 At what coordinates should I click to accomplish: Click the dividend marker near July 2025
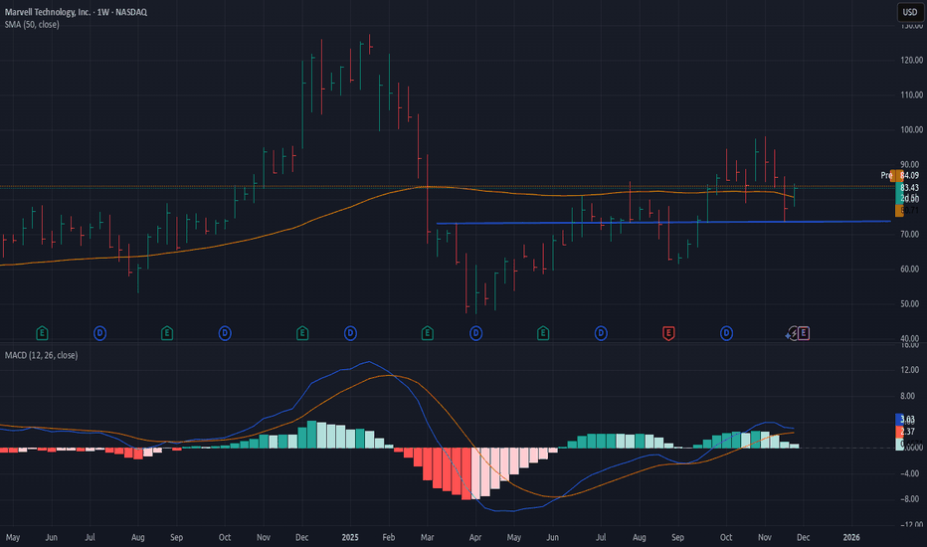pyautogui.click(x=601, y=331)
